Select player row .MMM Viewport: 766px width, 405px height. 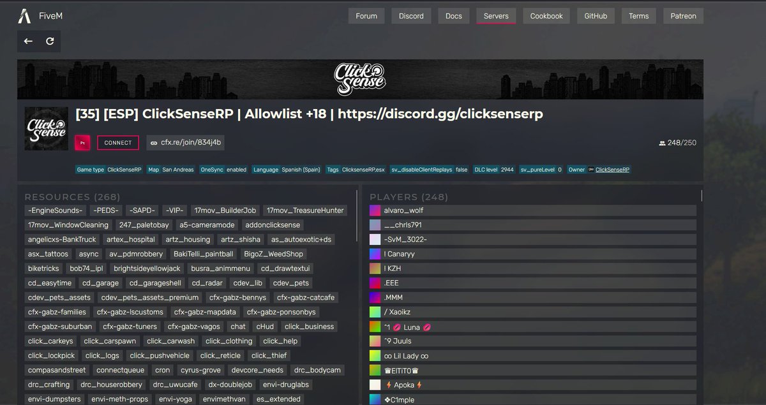pos(532,298)
